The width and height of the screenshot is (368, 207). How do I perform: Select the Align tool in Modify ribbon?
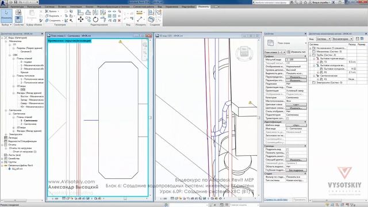tap(80, 12)
